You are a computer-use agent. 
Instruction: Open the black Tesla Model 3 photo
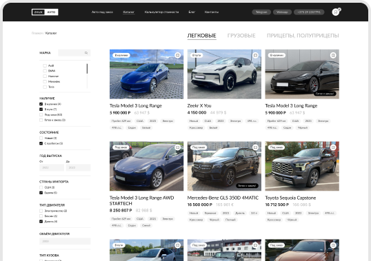pos(302,74)
